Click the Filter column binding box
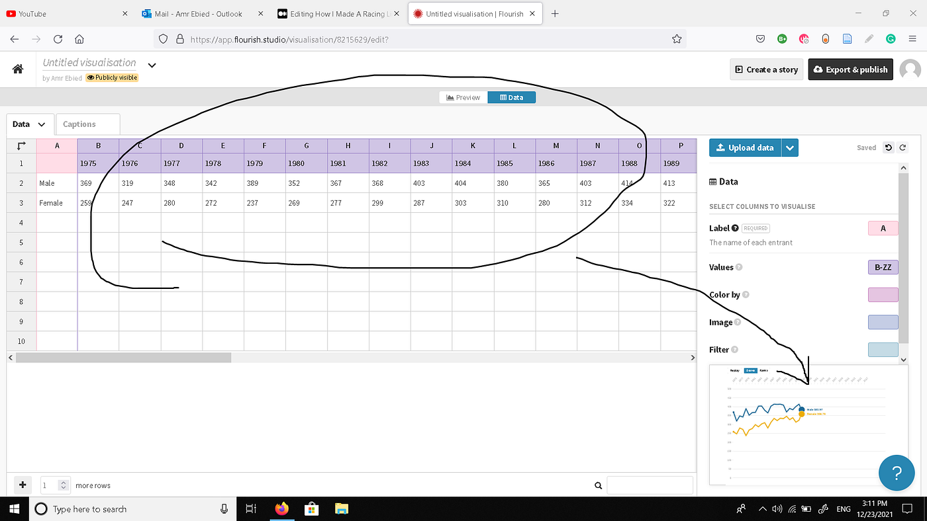This screenshot has height=521, width=927. [883, 350]
